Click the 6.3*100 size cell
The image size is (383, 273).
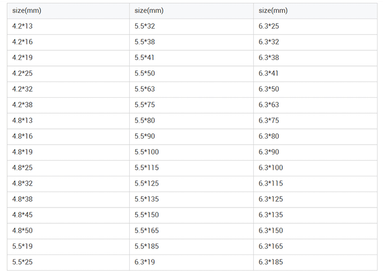(x=270, y=168)
